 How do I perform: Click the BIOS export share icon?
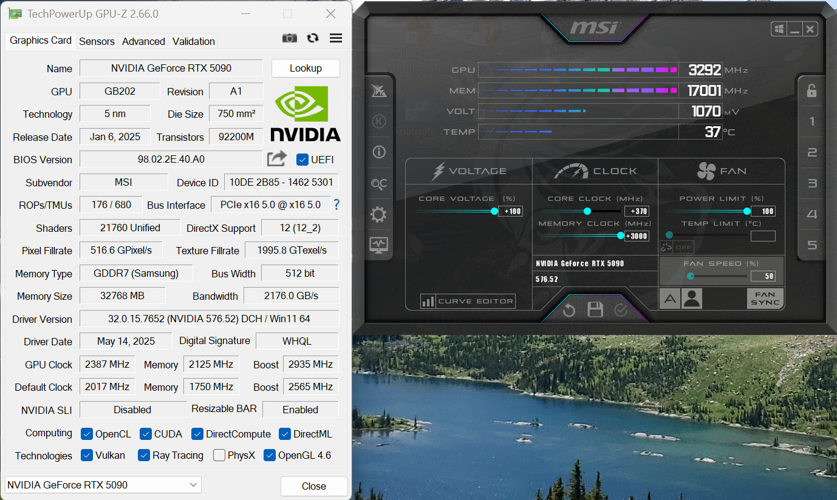coord(277,159)
